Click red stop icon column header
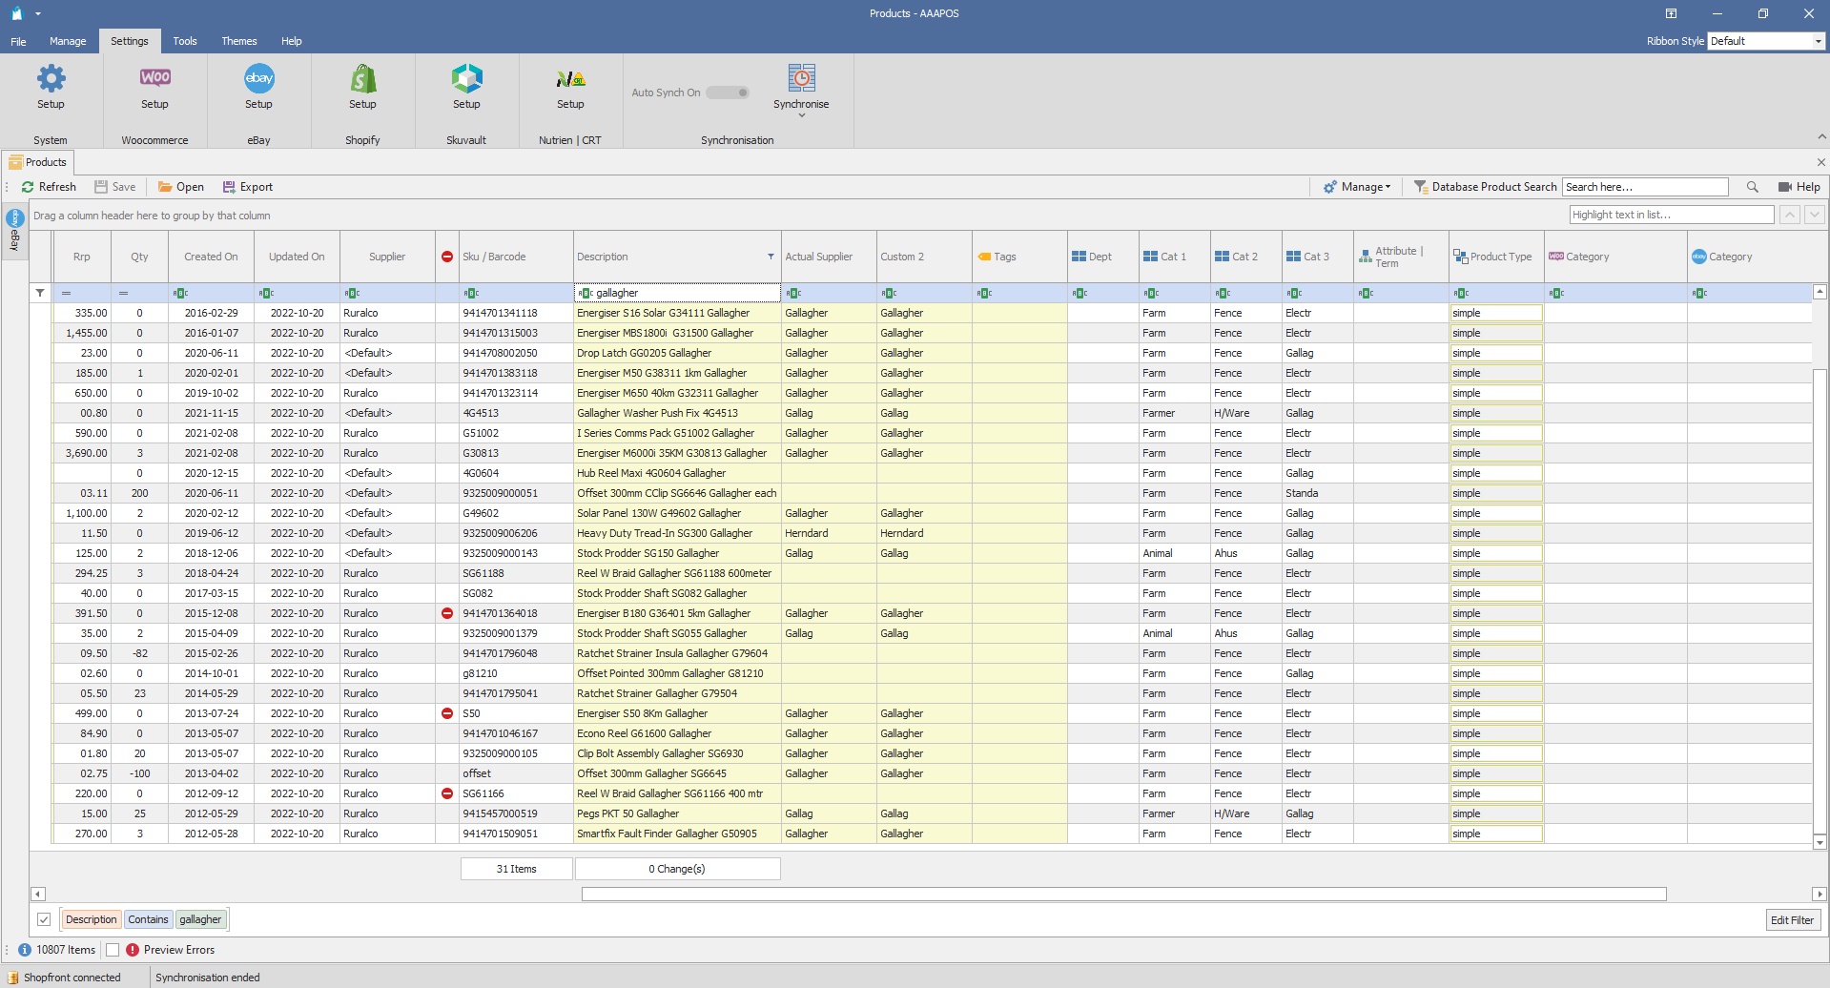The image size is (1830, 988). pyautogui.click(x=447, y=257)
